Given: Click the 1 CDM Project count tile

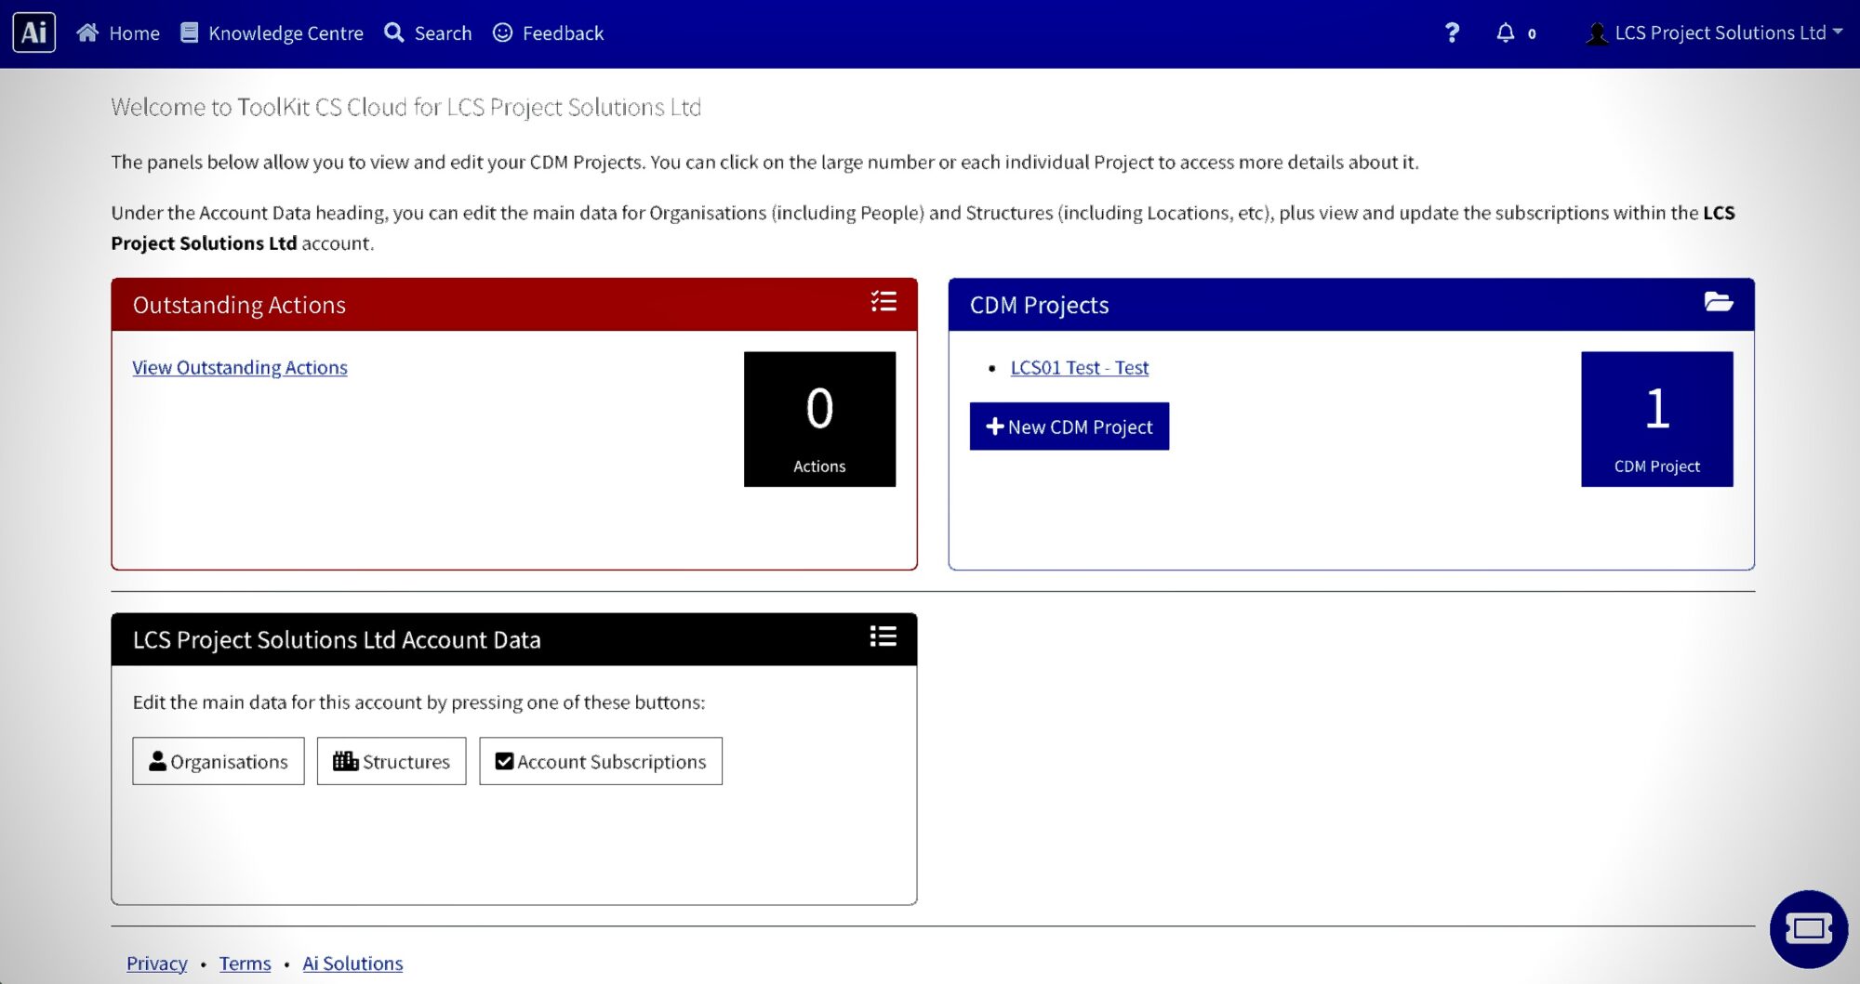Looking at the screenshot, I should click(x=1656, y=418).
